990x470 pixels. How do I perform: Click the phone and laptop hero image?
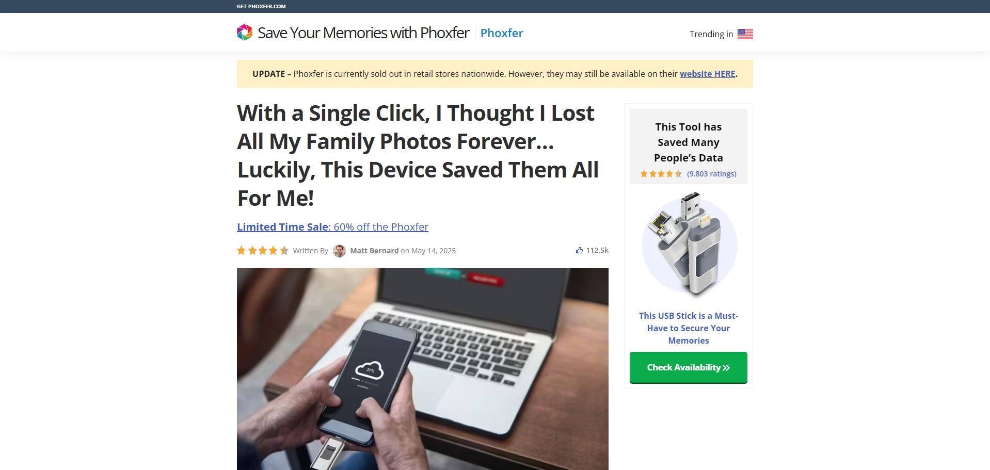(x=423, y=369)
